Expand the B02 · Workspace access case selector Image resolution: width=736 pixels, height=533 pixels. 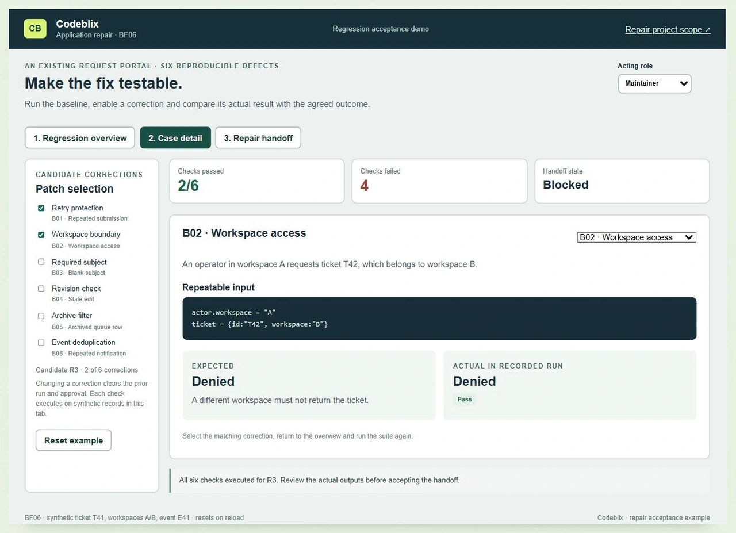(637, 237)
